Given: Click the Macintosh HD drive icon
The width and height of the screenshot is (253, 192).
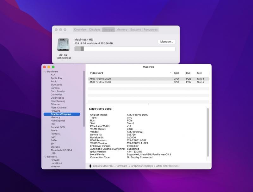Looking at the screenshot, I should (64, 44).
